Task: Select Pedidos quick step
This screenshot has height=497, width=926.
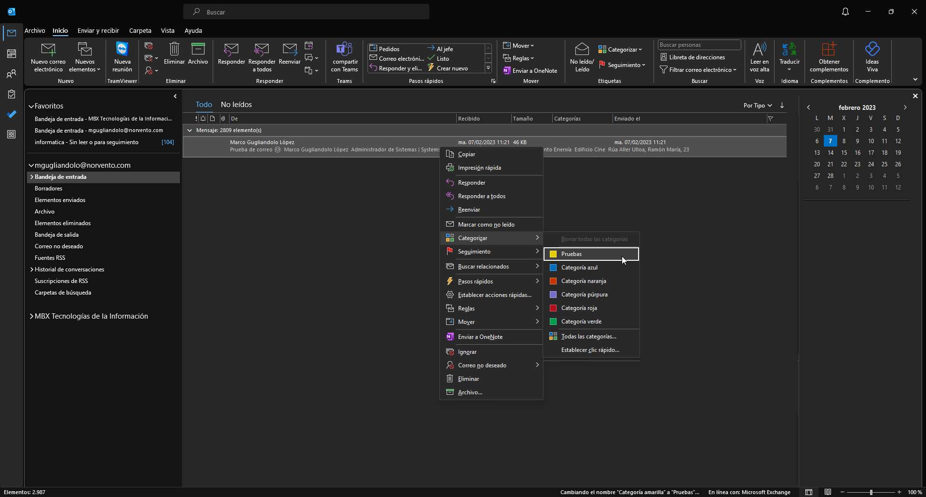Action: coord(385,49)
